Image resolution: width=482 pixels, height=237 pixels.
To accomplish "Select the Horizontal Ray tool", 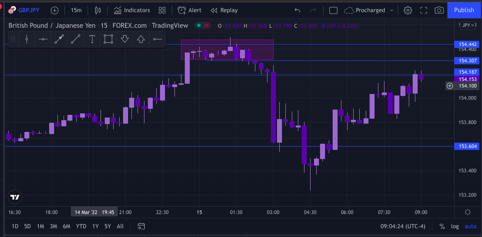I will pyautogui.click(x=157, y=39).
